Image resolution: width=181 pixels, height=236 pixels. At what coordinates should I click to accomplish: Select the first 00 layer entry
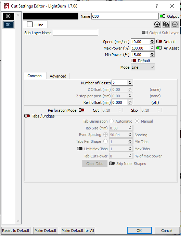(x=8, y=16)
